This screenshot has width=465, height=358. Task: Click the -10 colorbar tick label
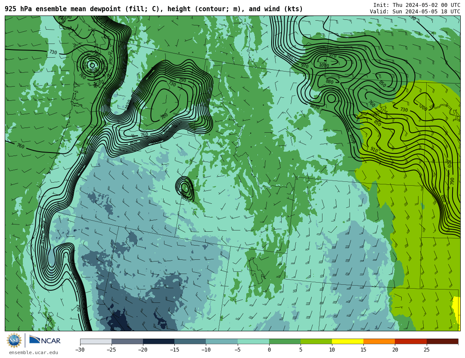pyautogui.click(x=206, y=350)
